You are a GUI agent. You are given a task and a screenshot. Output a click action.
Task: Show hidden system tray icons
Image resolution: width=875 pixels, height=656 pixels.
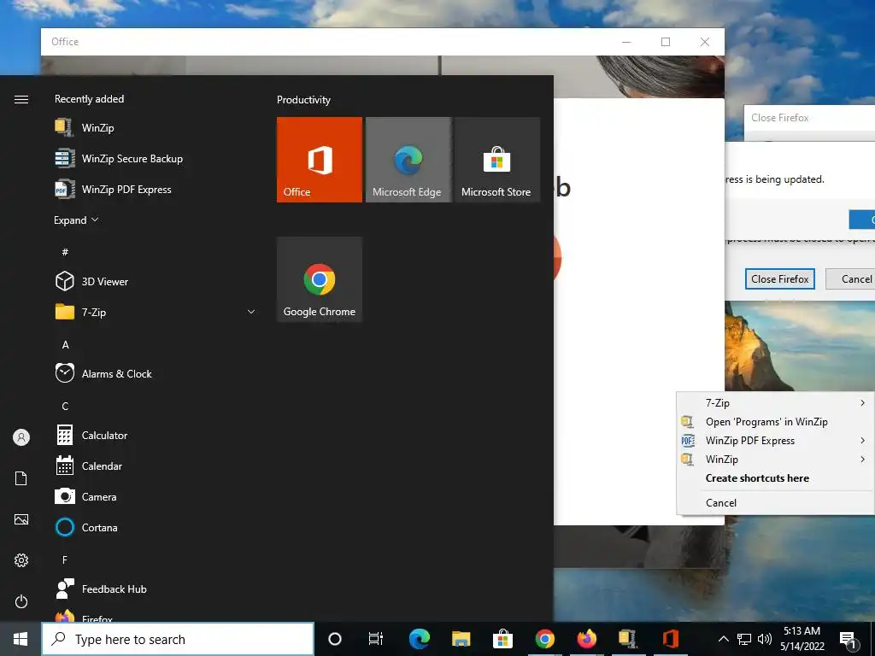[723, 639]
